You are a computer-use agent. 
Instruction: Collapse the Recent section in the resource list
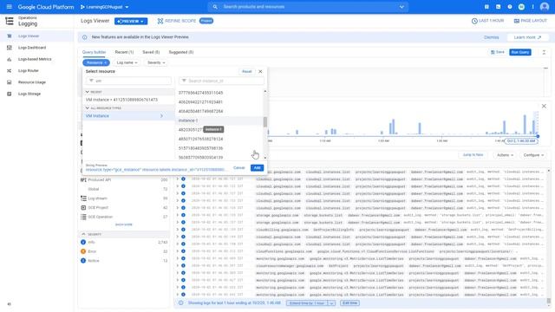88,92
